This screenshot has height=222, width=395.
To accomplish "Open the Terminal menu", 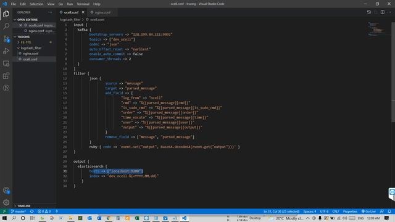I will click(83, 4).
